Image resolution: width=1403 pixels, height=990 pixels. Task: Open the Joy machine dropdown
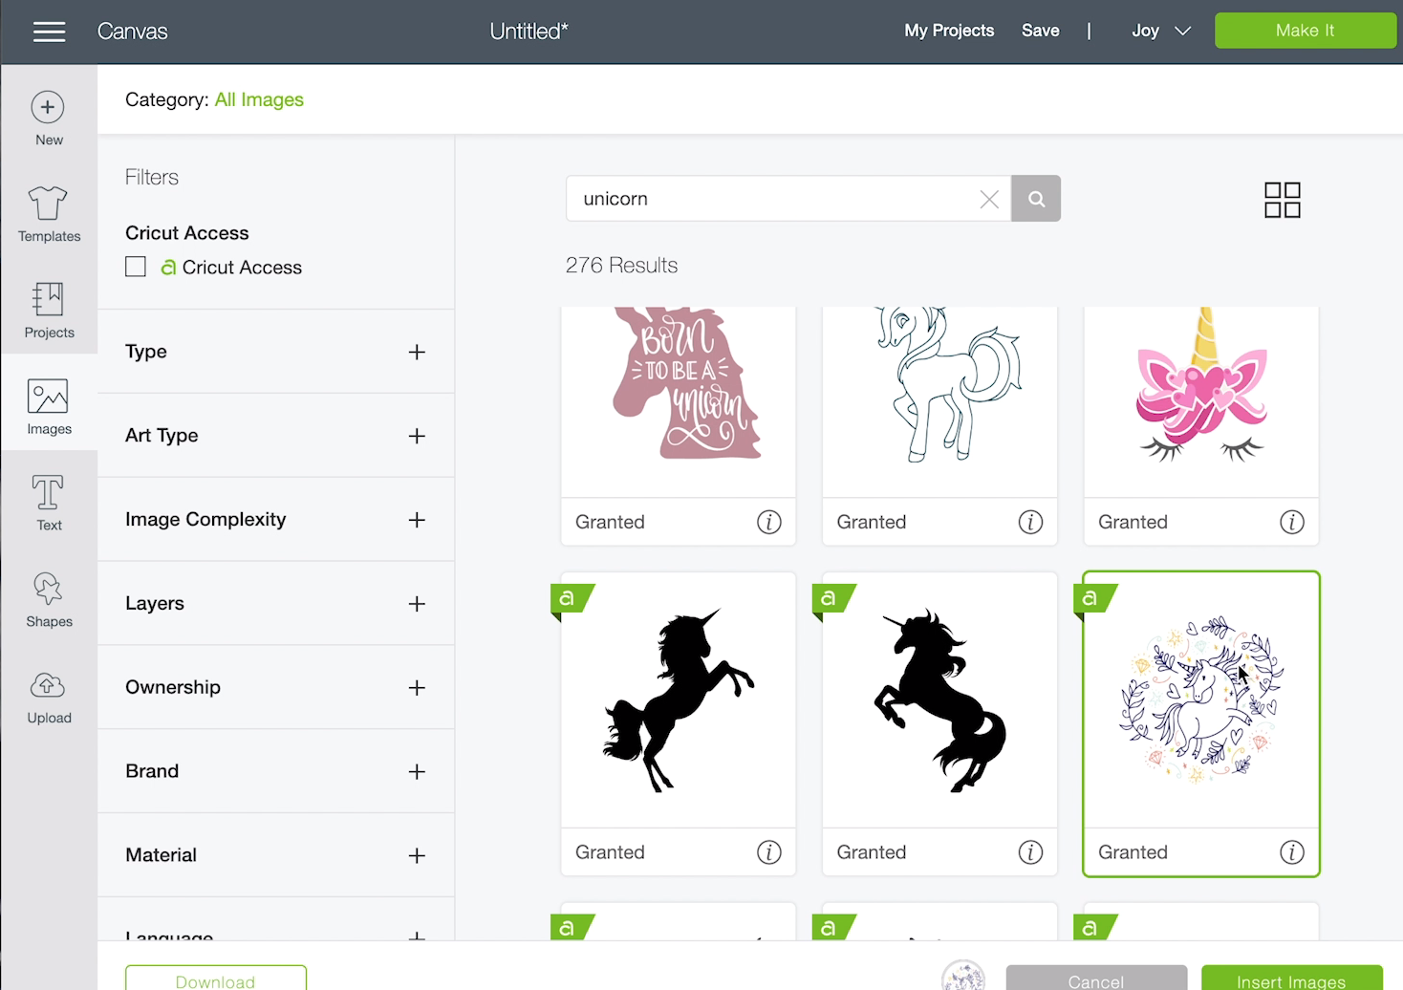point(1160,31)
